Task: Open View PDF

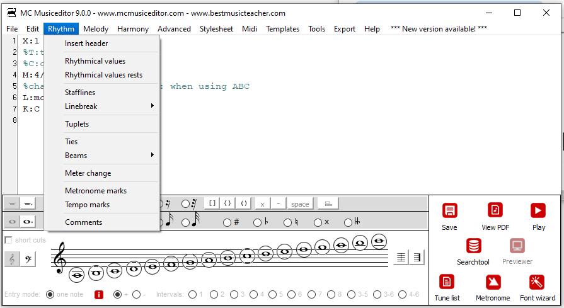Action: coord(495,210)
